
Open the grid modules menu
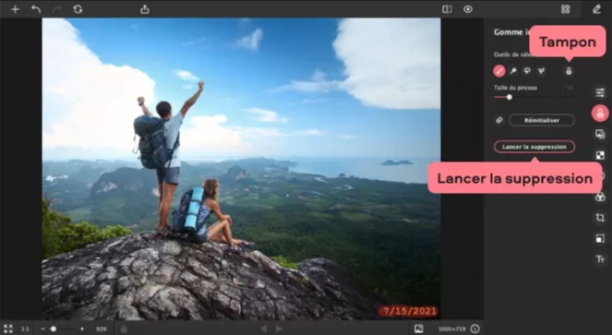click(565, 9)
